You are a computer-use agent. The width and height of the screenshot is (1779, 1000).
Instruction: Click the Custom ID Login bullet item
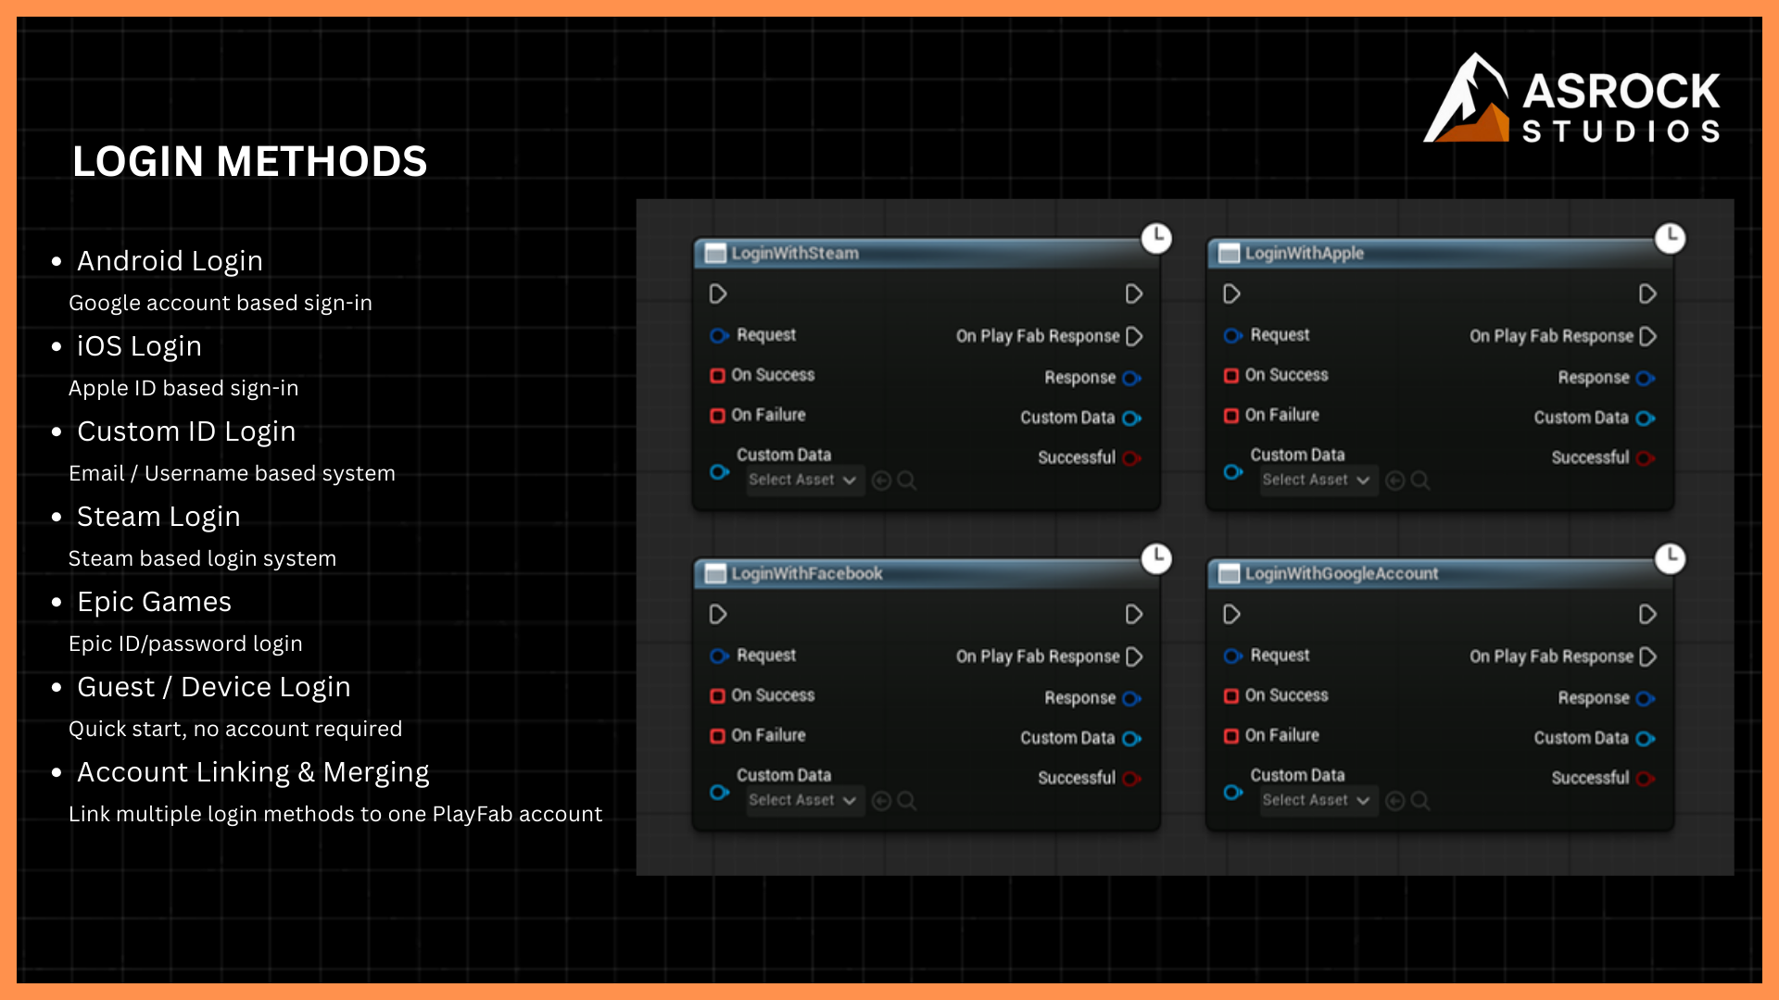click(186, 431)
